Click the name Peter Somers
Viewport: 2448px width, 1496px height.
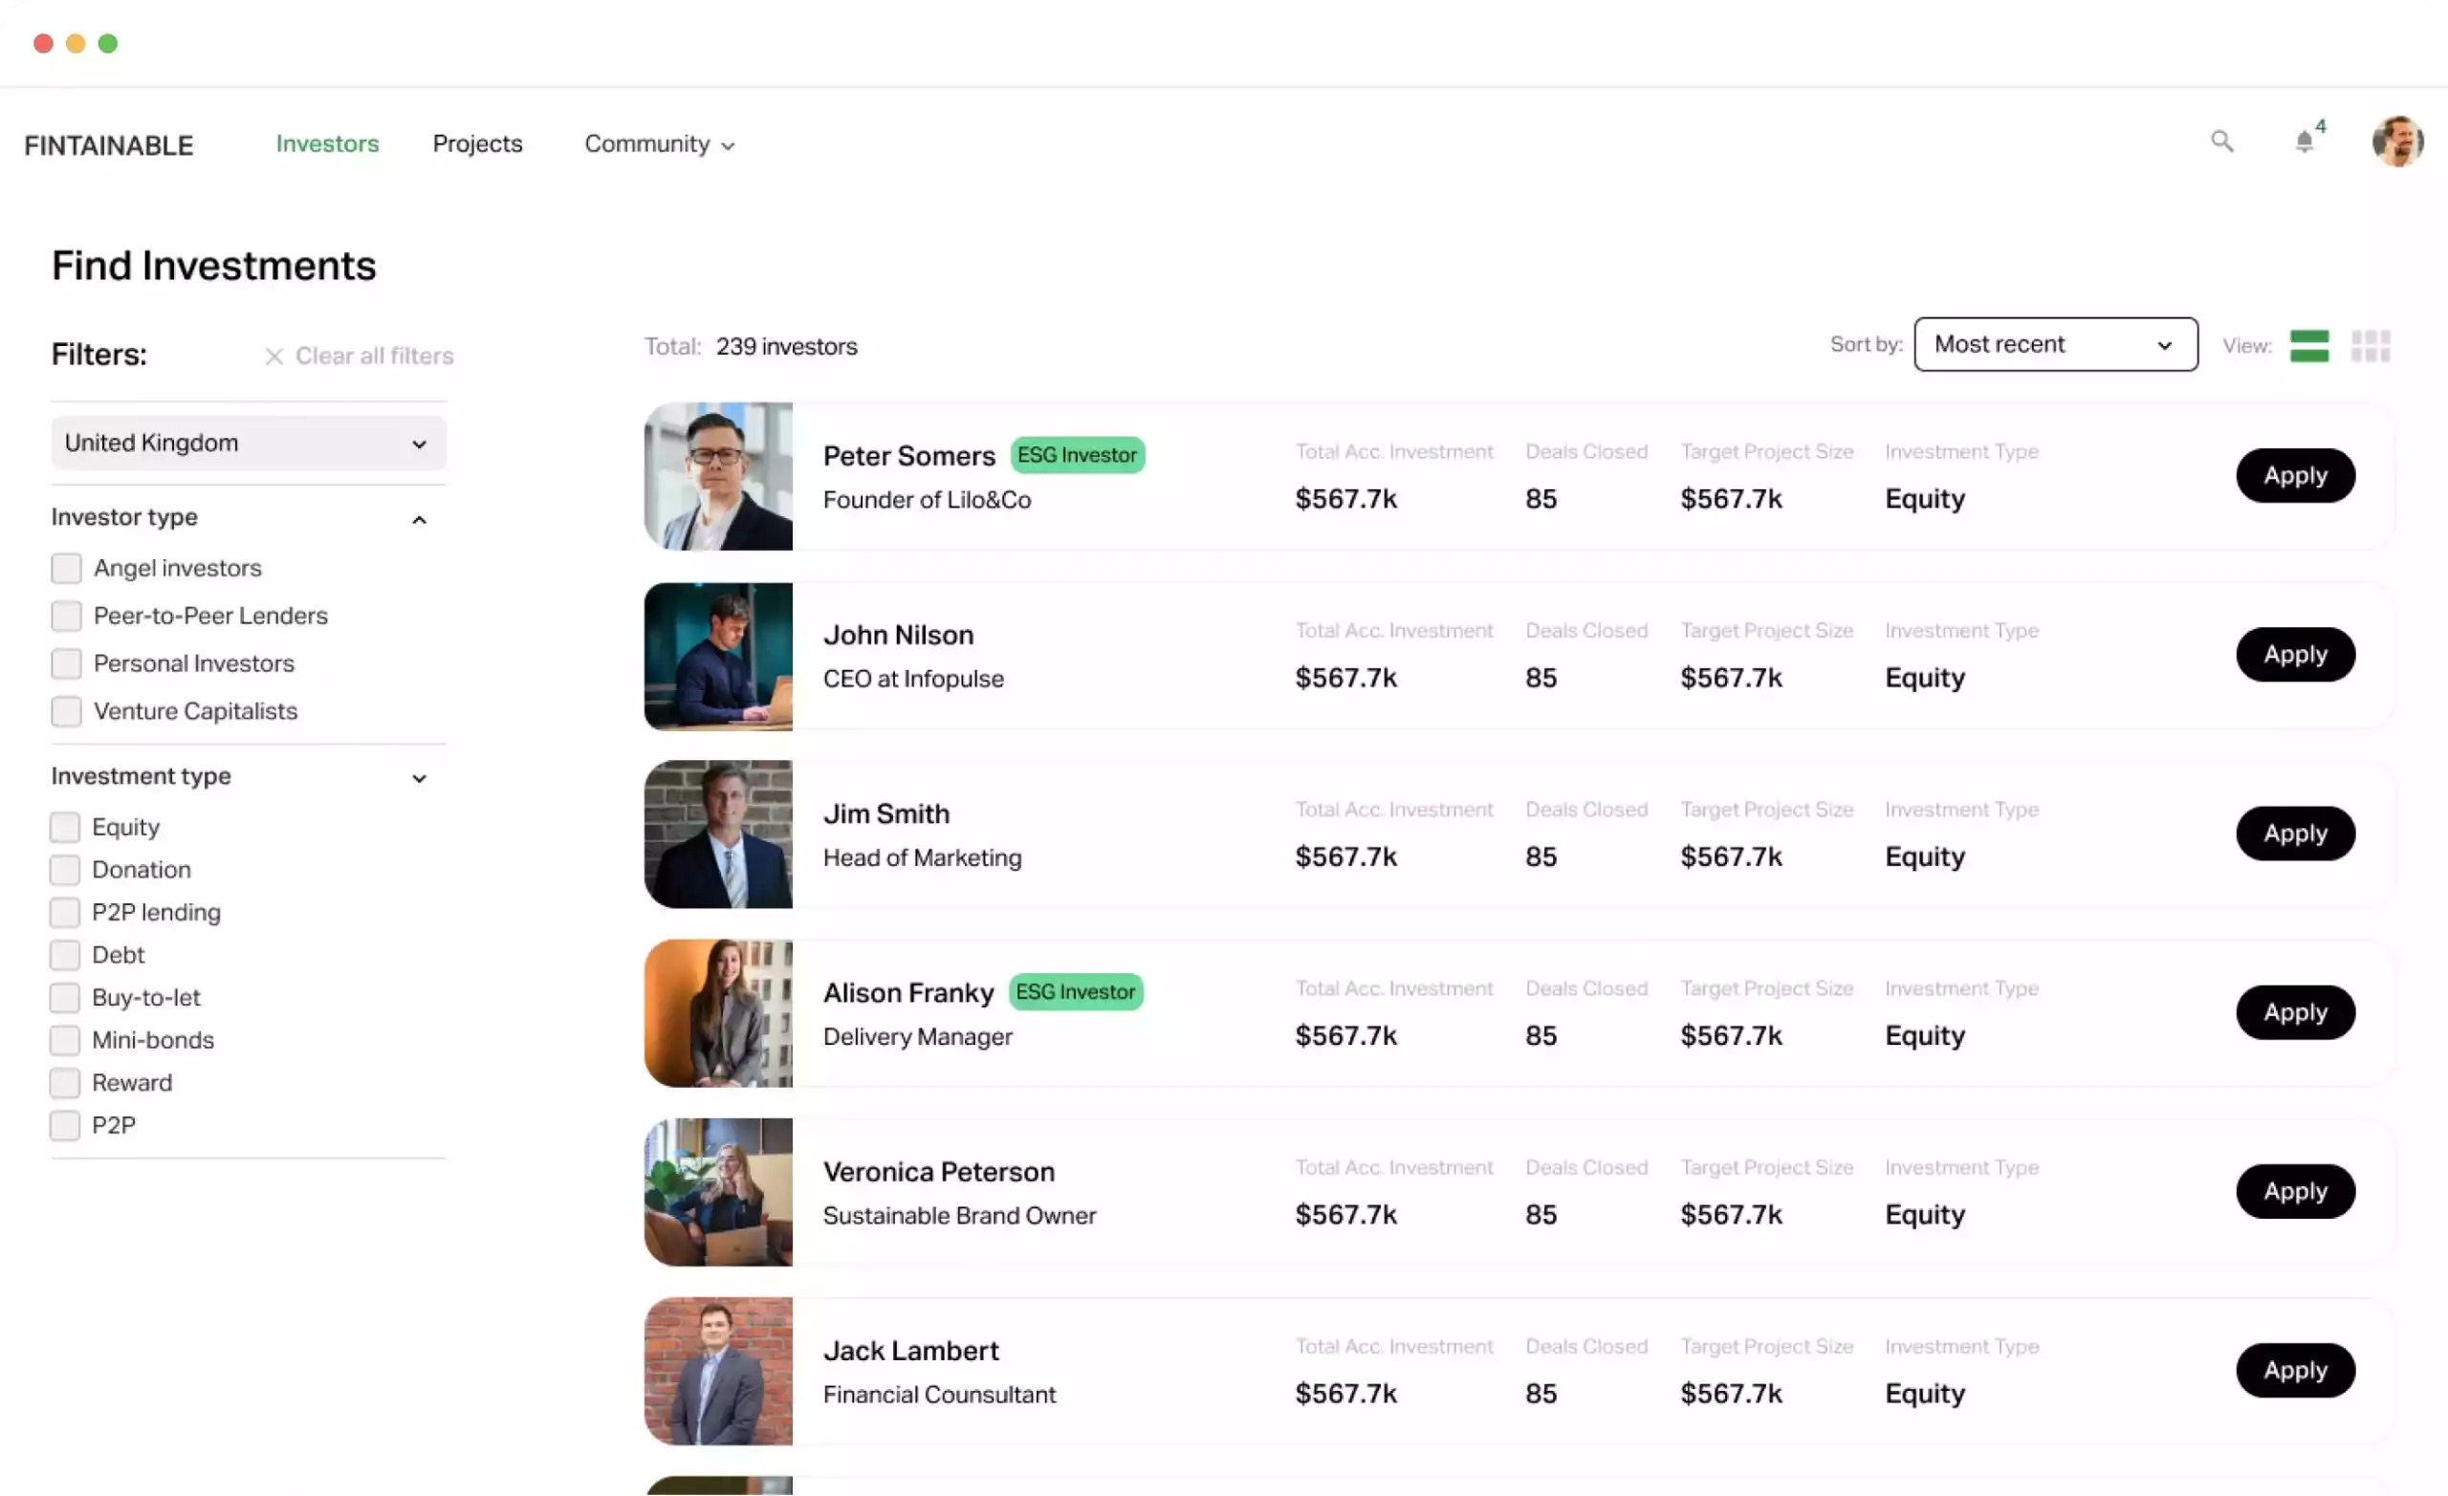click(909, 456)
